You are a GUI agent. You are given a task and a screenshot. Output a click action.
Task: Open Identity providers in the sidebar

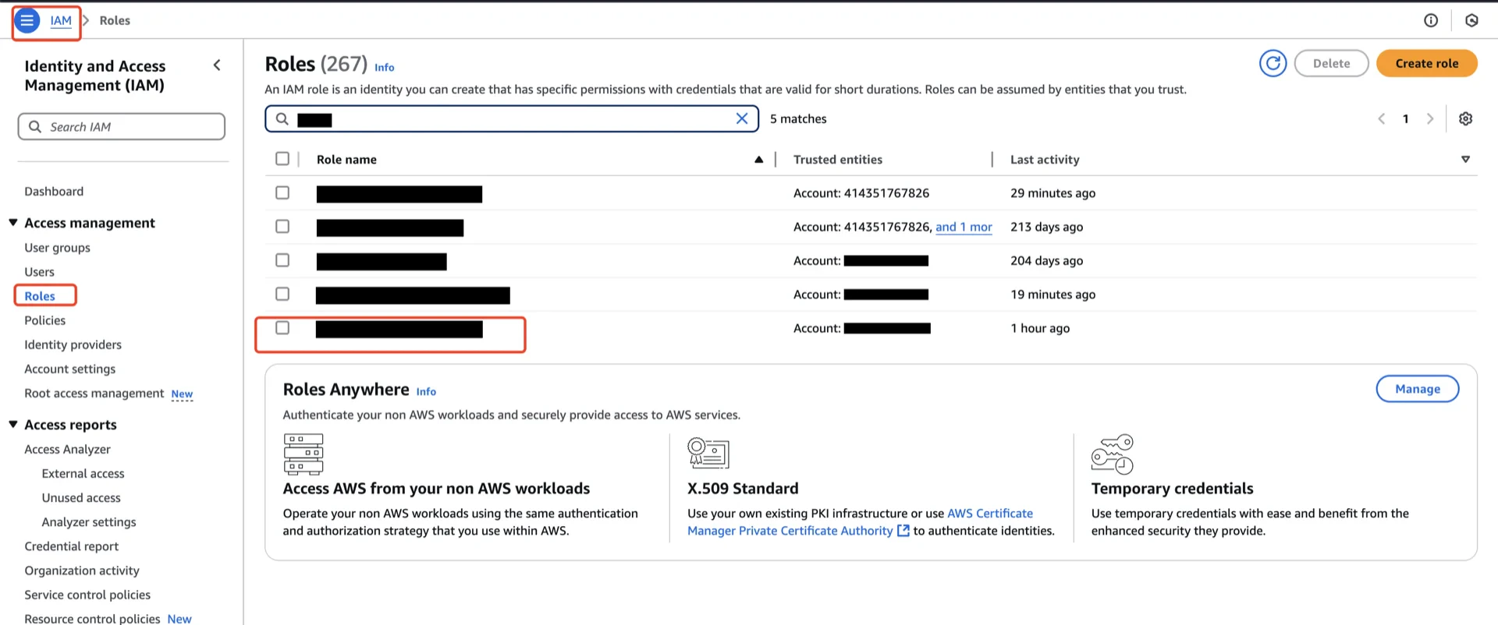point(73,344)
